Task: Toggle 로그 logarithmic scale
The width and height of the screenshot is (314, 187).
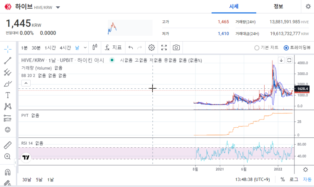Action: [x=294, y=180]
